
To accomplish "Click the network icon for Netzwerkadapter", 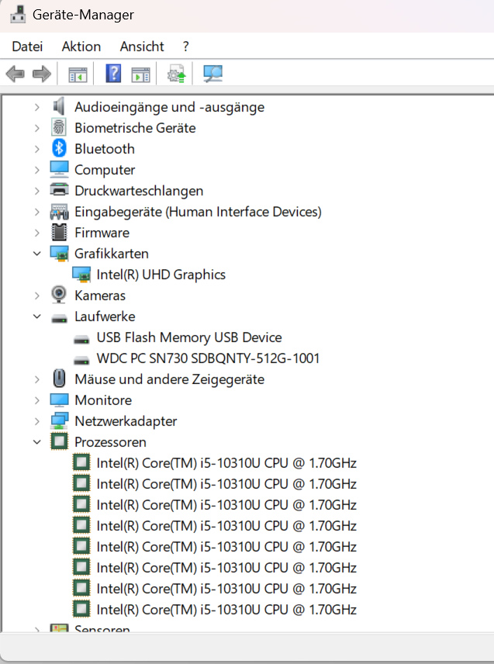I will click(59, 420).
